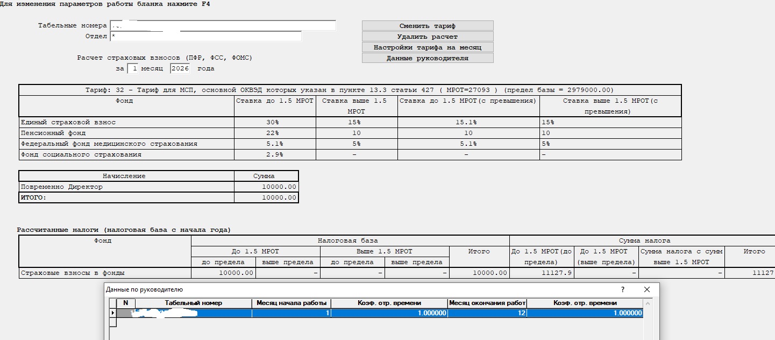
Task: Select the month number field before "месяц"
Action: [132, 69]
